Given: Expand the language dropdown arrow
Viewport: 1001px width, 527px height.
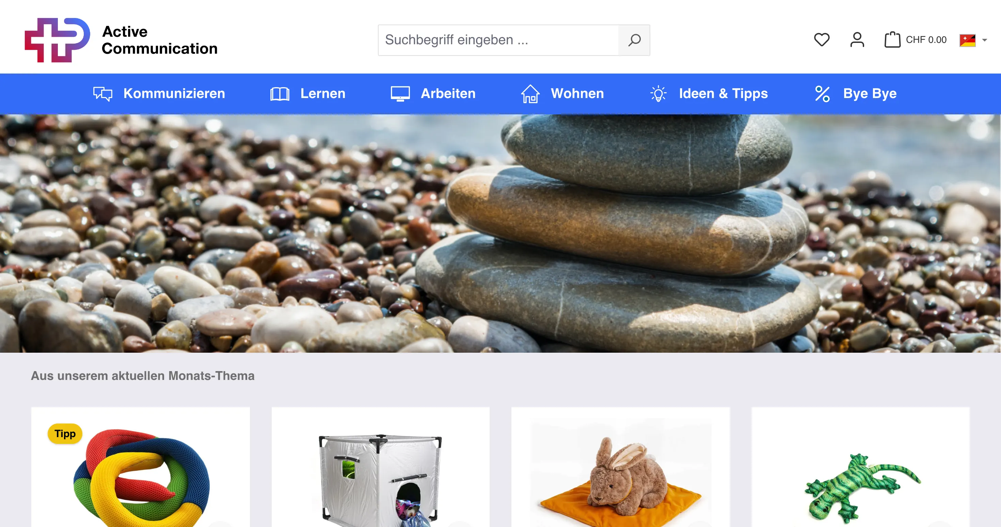Looking at the screenshot, I should [984, 40].
